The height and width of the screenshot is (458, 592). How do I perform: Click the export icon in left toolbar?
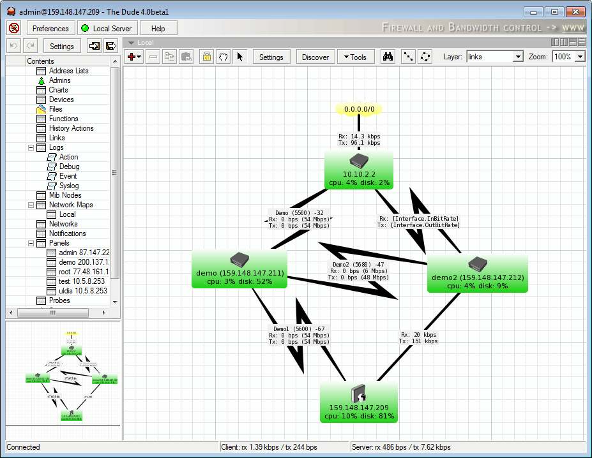click(111, 46)
